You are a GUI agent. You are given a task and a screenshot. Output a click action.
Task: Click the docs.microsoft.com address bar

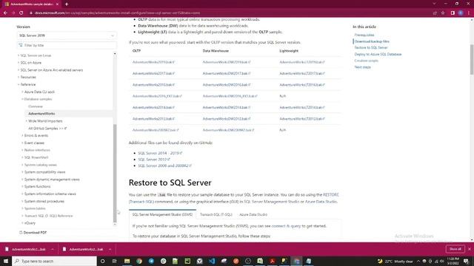[x=117, y=13]
